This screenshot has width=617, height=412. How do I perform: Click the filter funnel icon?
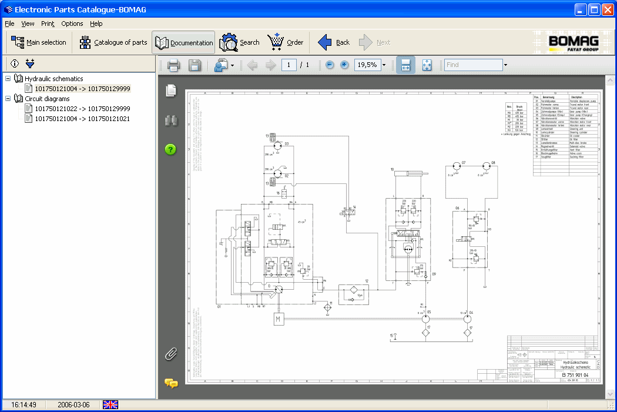click(x=30, y=63)
